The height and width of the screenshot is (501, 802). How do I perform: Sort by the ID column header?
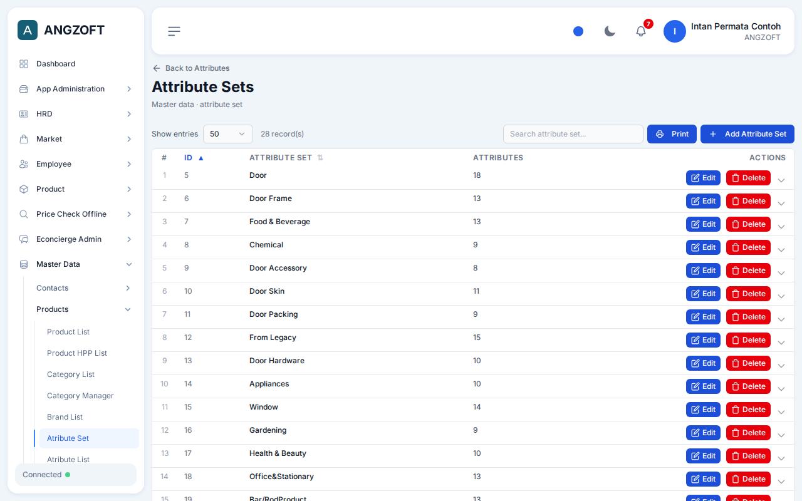coord(194,158)
